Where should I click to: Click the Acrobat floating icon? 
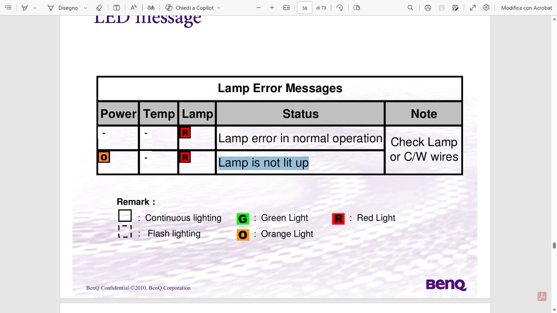point(542,296)
